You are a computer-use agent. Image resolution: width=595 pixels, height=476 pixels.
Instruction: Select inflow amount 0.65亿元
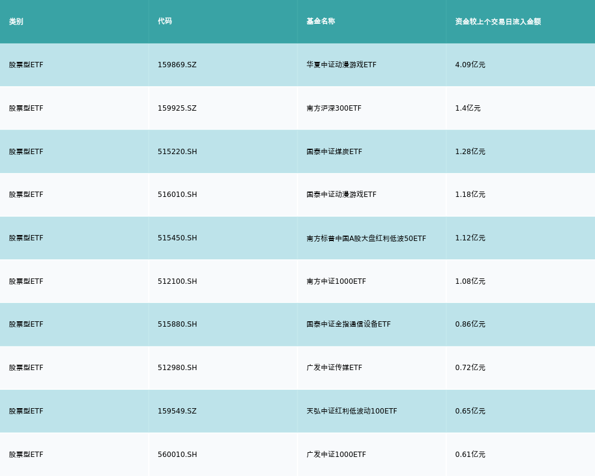[x=470, y=411]
